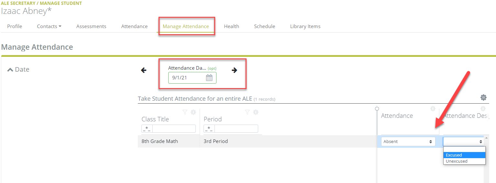The image size is (496, 183).
Task: Open the Absent attendance dropdown
Action: click(x=408, y=142)
